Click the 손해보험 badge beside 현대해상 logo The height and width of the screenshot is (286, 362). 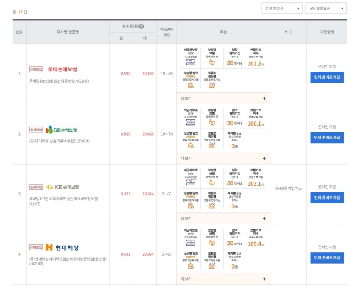tap(36, 247)
